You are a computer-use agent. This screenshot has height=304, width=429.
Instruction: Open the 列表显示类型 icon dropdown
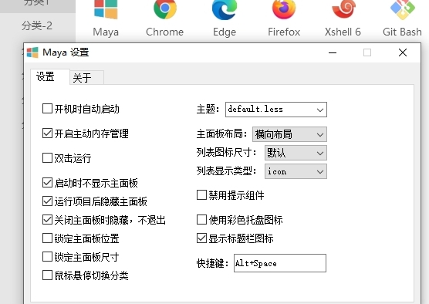296,171
